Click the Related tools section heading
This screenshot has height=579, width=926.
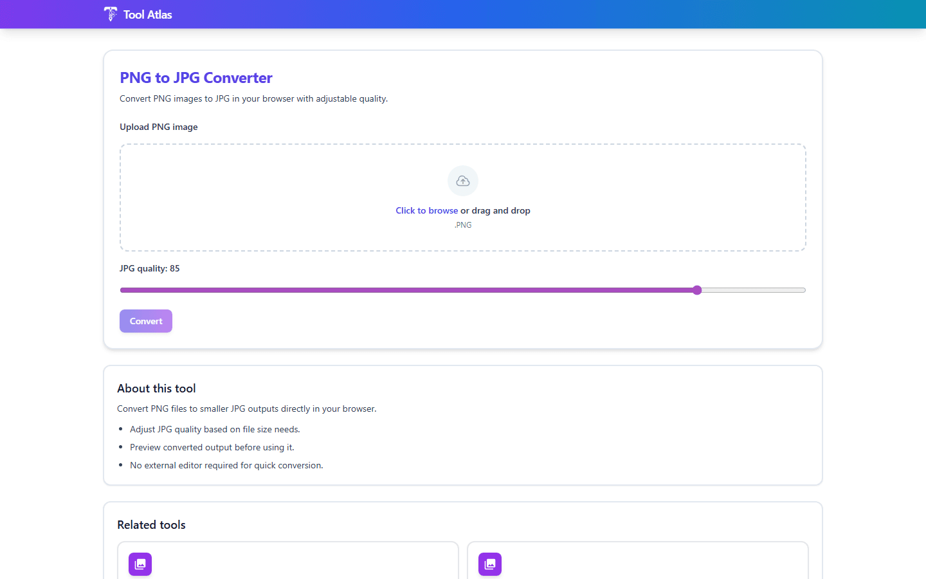click(151, 525)
